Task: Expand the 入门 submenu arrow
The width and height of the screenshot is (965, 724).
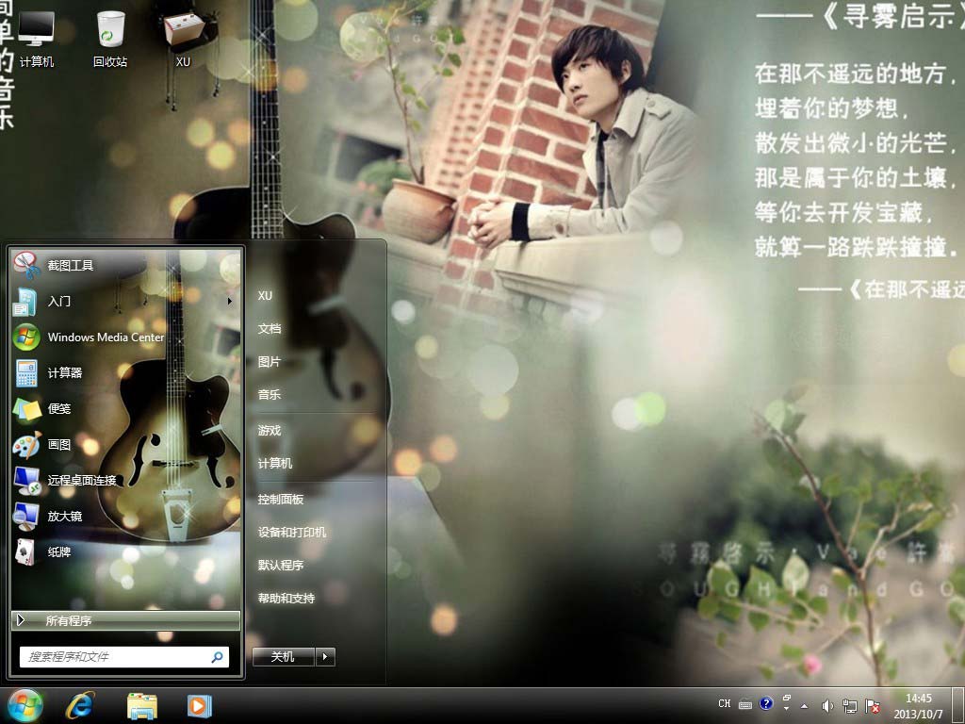Action: tap(229, 302)
